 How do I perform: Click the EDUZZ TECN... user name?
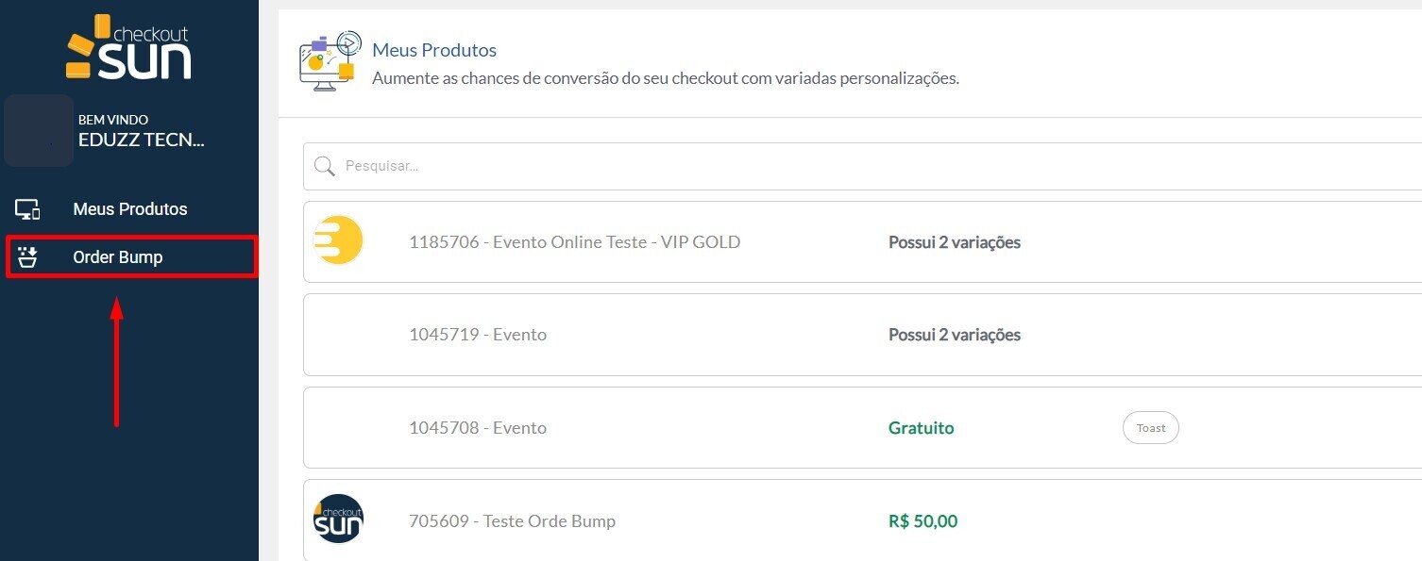[x=142, y=140]
